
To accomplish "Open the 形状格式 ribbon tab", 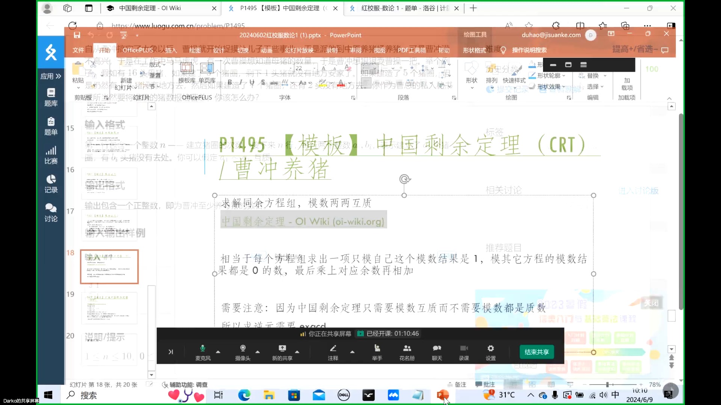I will pos(474,50).
